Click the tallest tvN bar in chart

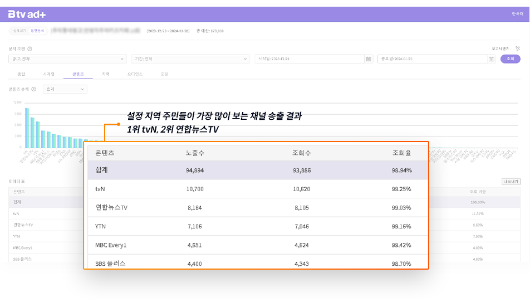(x=27, y=128)
